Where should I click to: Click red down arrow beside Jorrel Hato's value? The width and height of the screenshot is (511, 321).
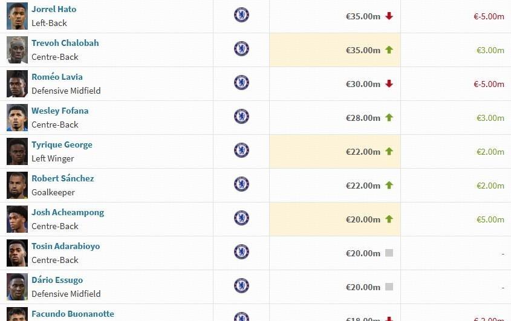[x=389, y=16]
